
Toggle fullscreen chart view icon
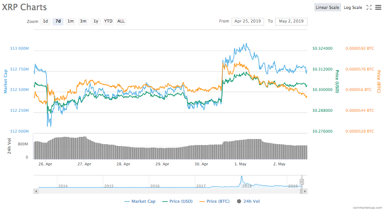(x=369, y=8)
